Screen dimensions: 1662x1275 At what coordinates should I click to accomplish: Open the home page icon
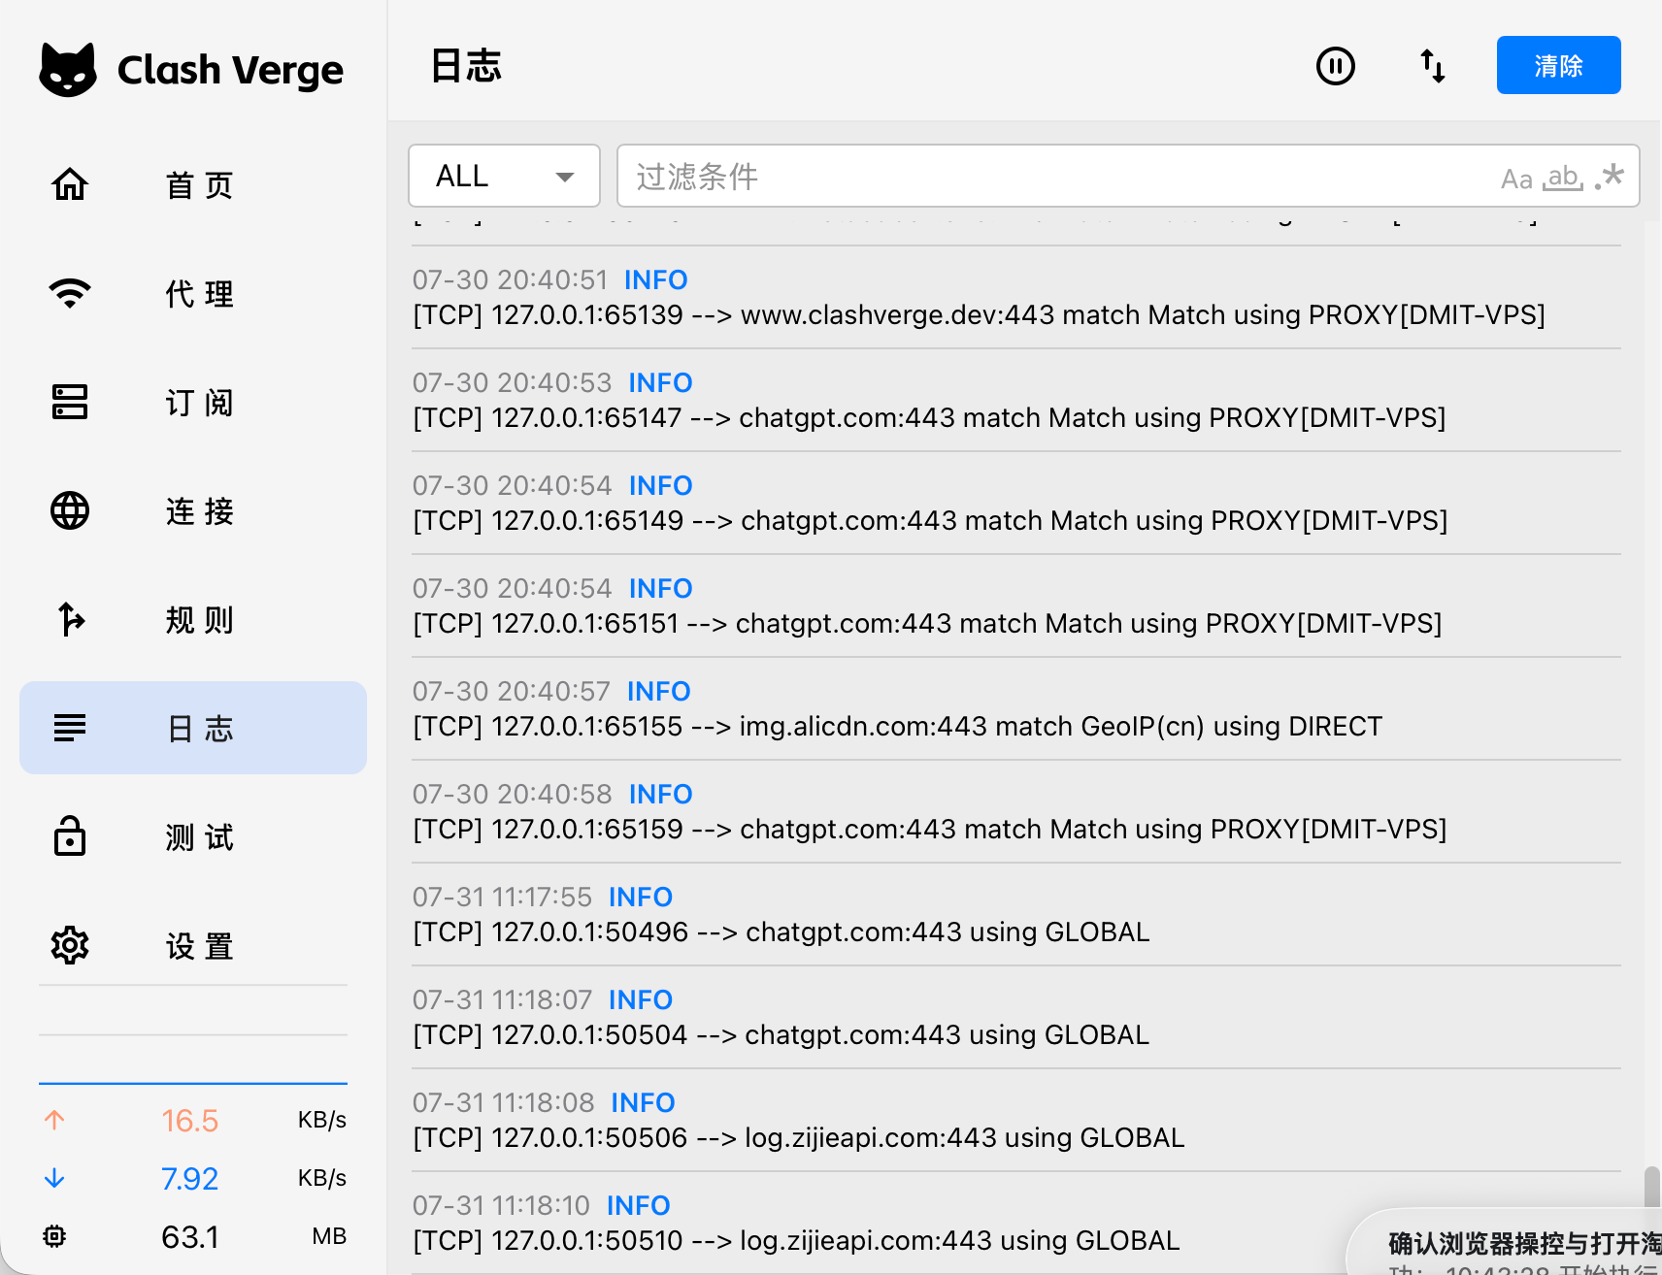pos(70,184)
